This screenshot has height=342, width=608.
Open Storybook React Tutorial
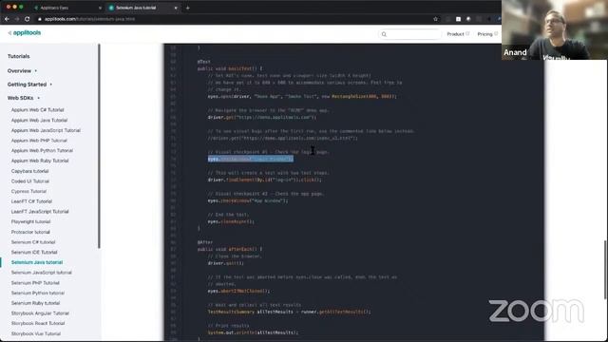pyautogui.click(x=38, y=323)
